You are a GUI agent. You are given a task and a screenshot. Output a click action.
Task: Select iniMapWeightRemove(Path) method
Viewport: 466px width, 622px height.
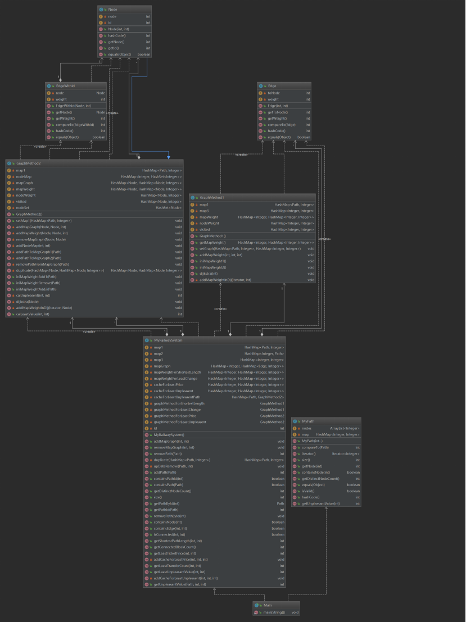[x=94, y=283]
